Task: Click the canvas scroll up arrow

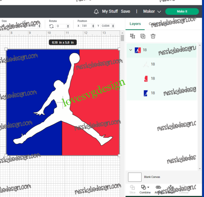Action: (122, 33)
